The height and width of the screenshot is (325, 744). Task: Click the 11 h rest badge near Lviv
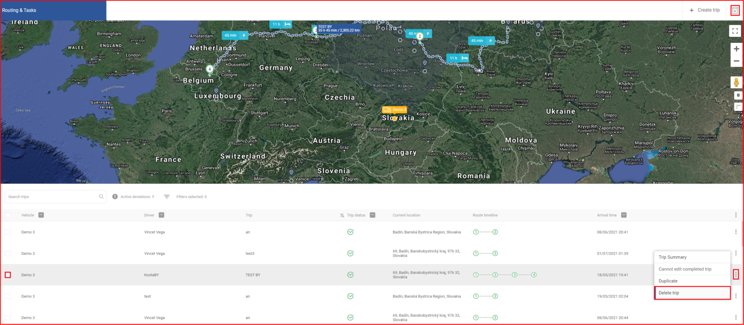pos(458,58)
